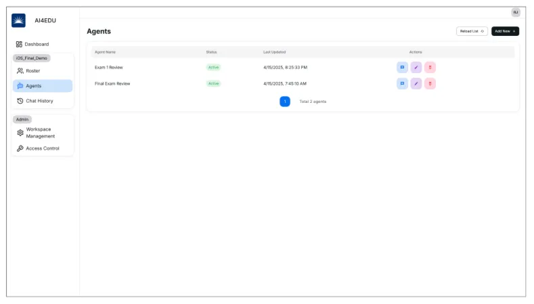Click the Reload List button

(472, 31)
